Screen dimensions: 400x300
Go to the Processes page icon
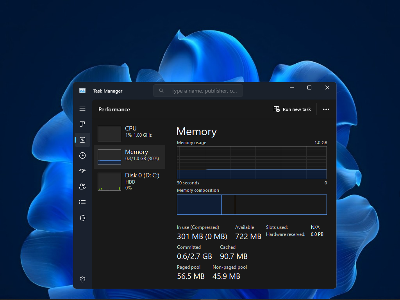tap(82, 124)
